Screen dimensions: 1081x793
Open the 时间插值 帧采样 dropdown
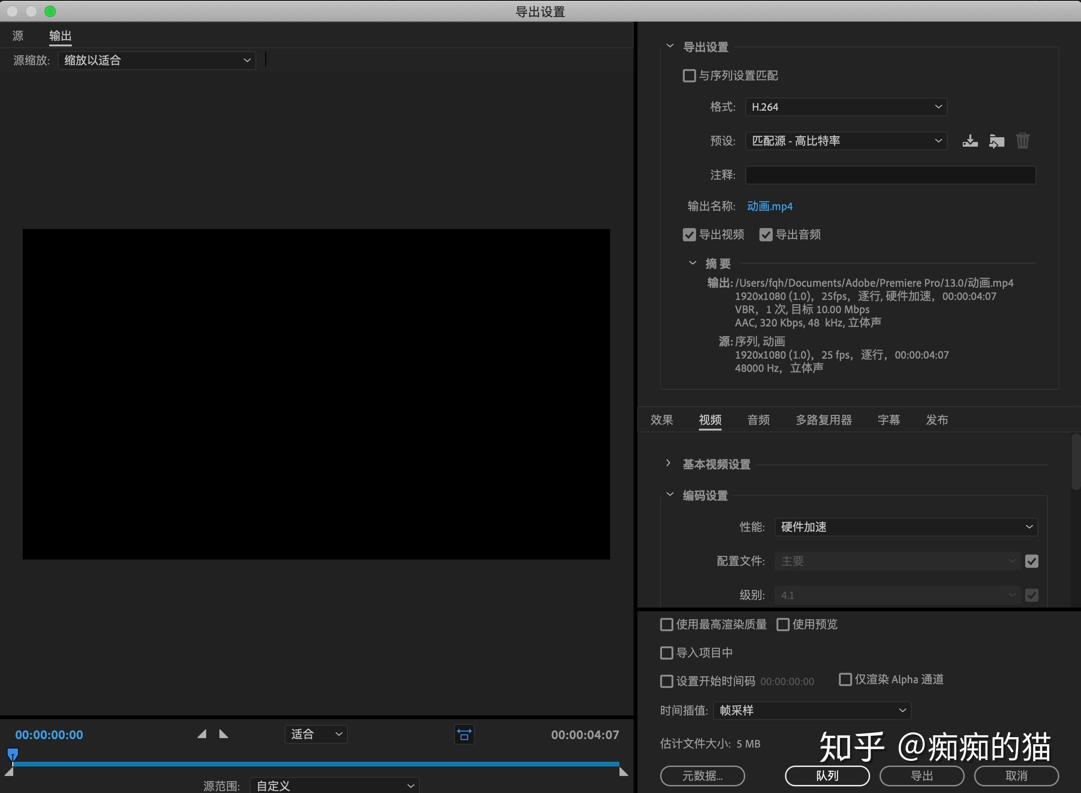(x=812, y=711)
